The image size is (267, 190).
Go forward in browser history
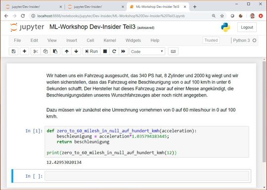[15, 16]
